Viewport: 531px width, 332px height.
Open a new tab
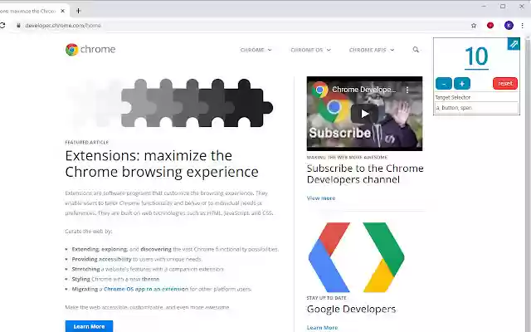[78, 11]
